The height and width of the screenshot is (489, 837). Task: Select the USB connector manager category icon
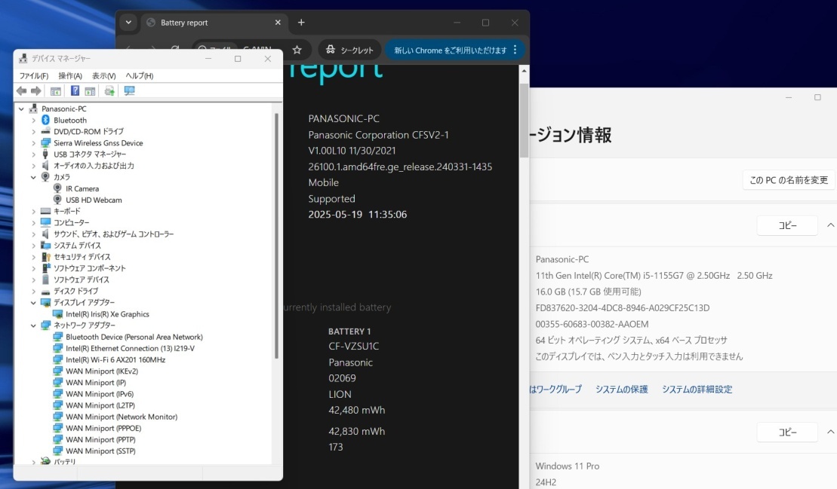[x=45, y=154]
